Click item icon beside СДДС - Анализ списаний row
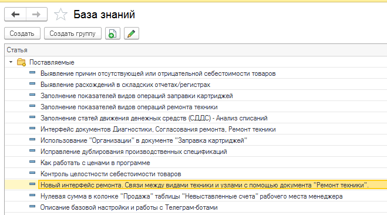 32,117
